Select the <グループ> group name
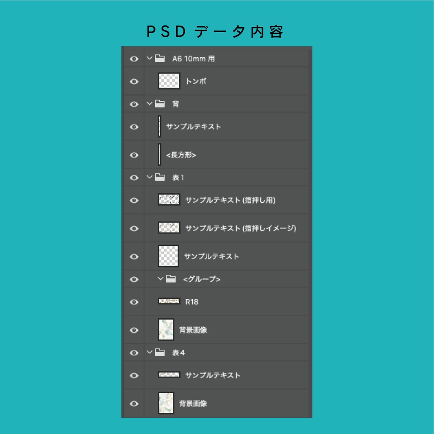This screenshot has height=434, width=434. 202,279
